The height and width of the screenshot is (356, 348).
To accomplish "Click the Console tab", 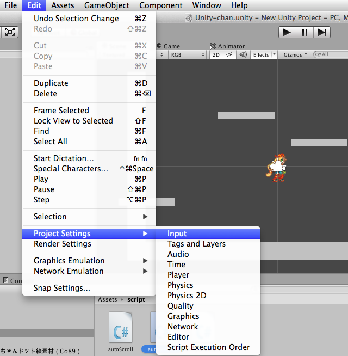I will (13, 281).
